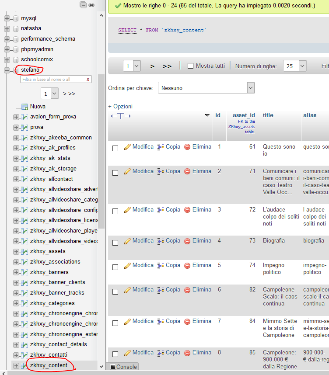Open the results page number dropdown
329x375 pixels.
pos(132,66)
